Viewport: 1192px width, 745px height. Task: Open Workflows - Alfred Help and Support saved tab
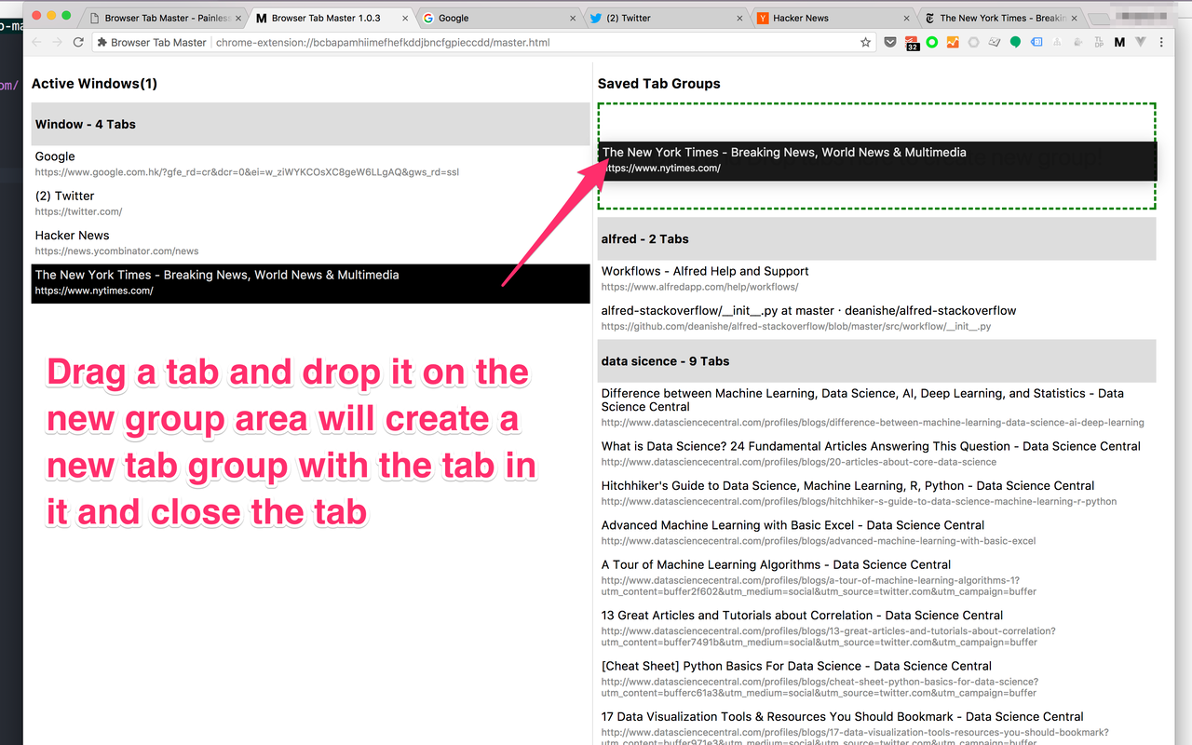pyautogui.click(x=876, y=278)
